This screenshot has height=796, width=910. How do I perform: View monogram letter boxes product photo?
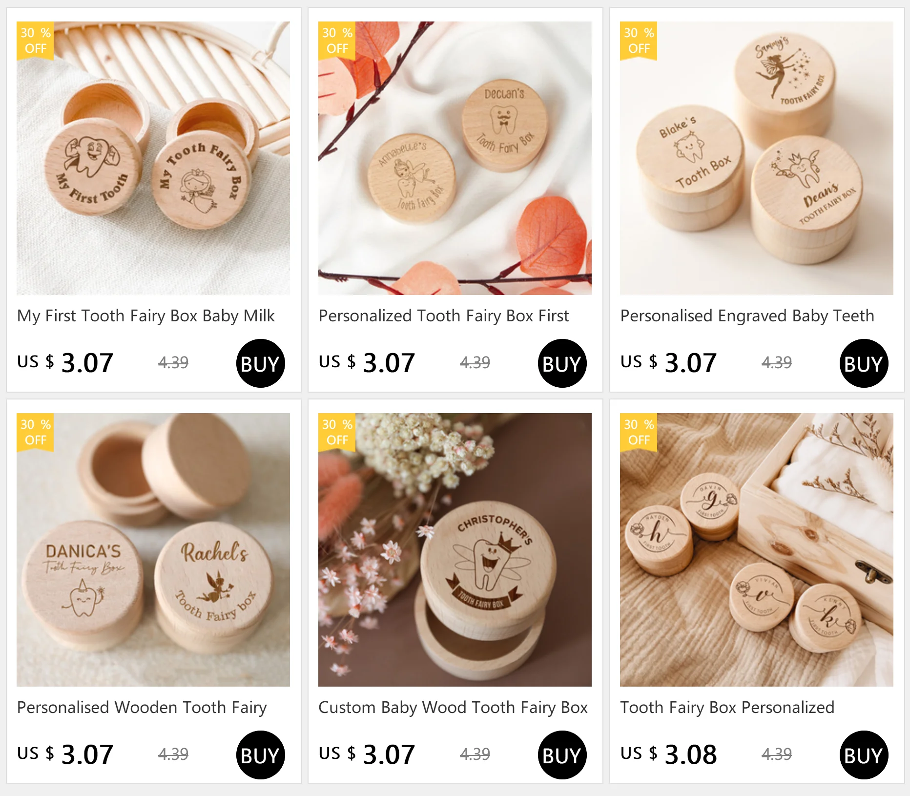757,550
